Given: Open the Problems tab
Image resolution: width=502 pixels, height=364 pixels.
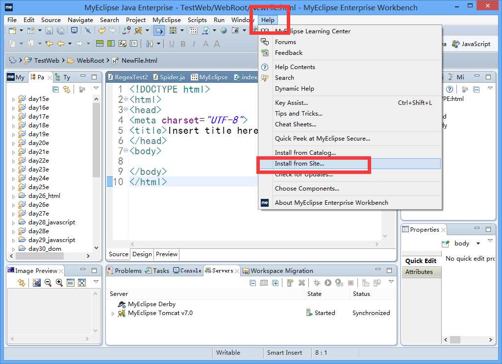Looking at the screenshot, I should pyautogui.click(x=124, y=270).
